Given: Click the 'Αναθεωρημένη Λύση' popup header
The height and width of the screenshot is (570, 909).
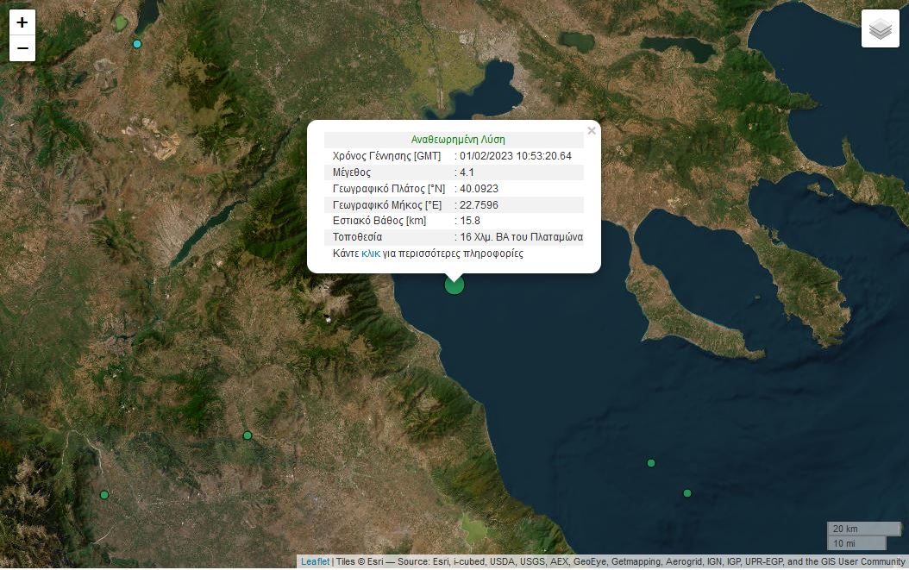Looking at the screenshot, I should click(x=458, y=139).
